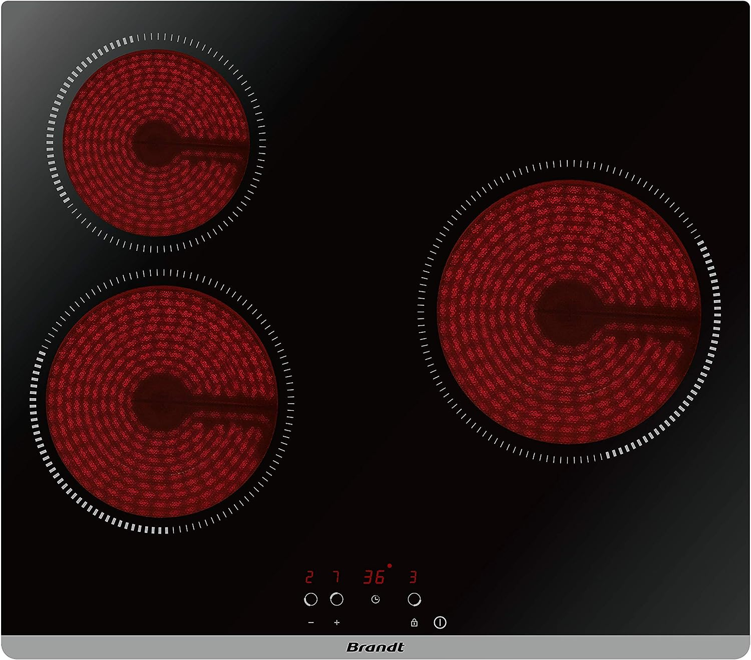
Task: Select zone circle below the 7 display
Action: 337,599
